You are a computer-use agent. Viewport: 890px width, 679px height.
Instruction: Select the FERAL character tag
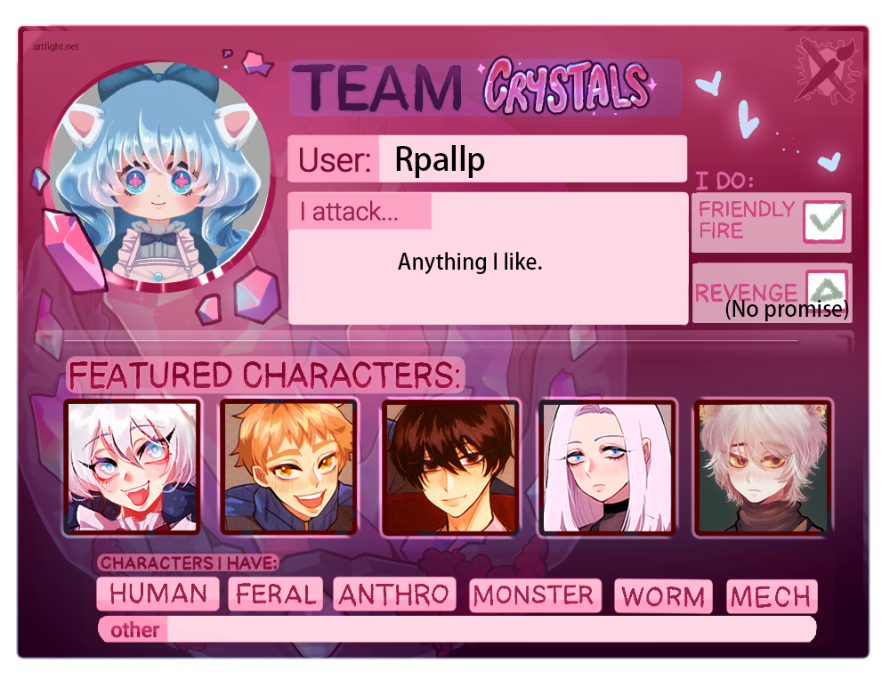(275, 594)
